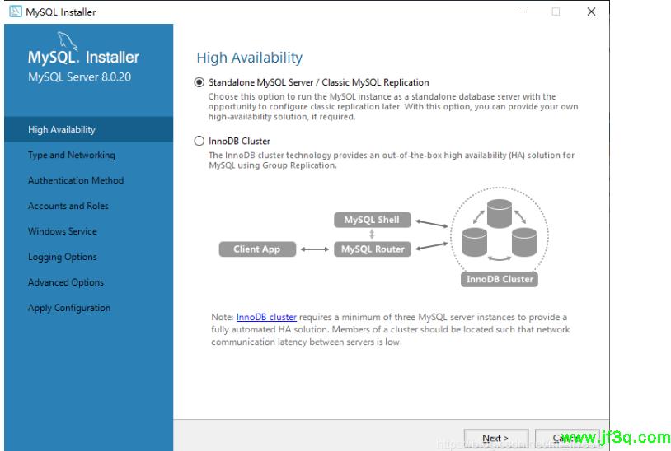
Task: Open the Windows Service step
Action: (x=63, y=231)
